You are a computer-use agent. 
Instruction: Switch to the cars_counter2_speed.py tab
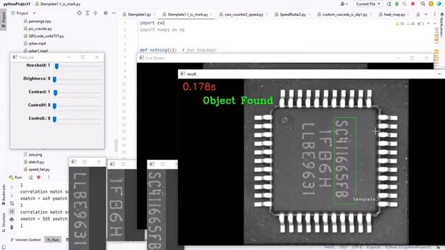coord(243,14)
